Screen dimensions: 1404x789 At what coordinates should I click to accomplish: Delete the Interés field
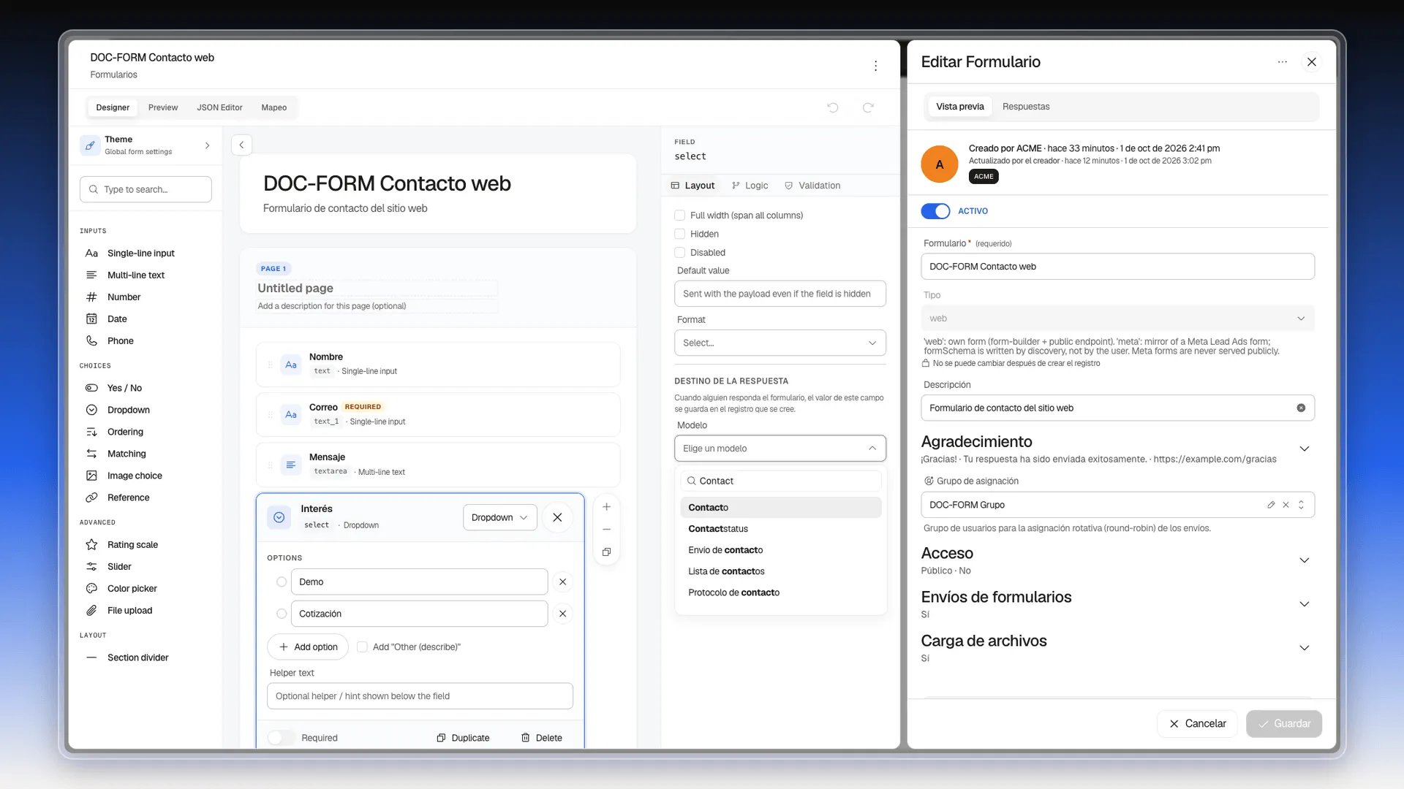click(x=541, y=738)
